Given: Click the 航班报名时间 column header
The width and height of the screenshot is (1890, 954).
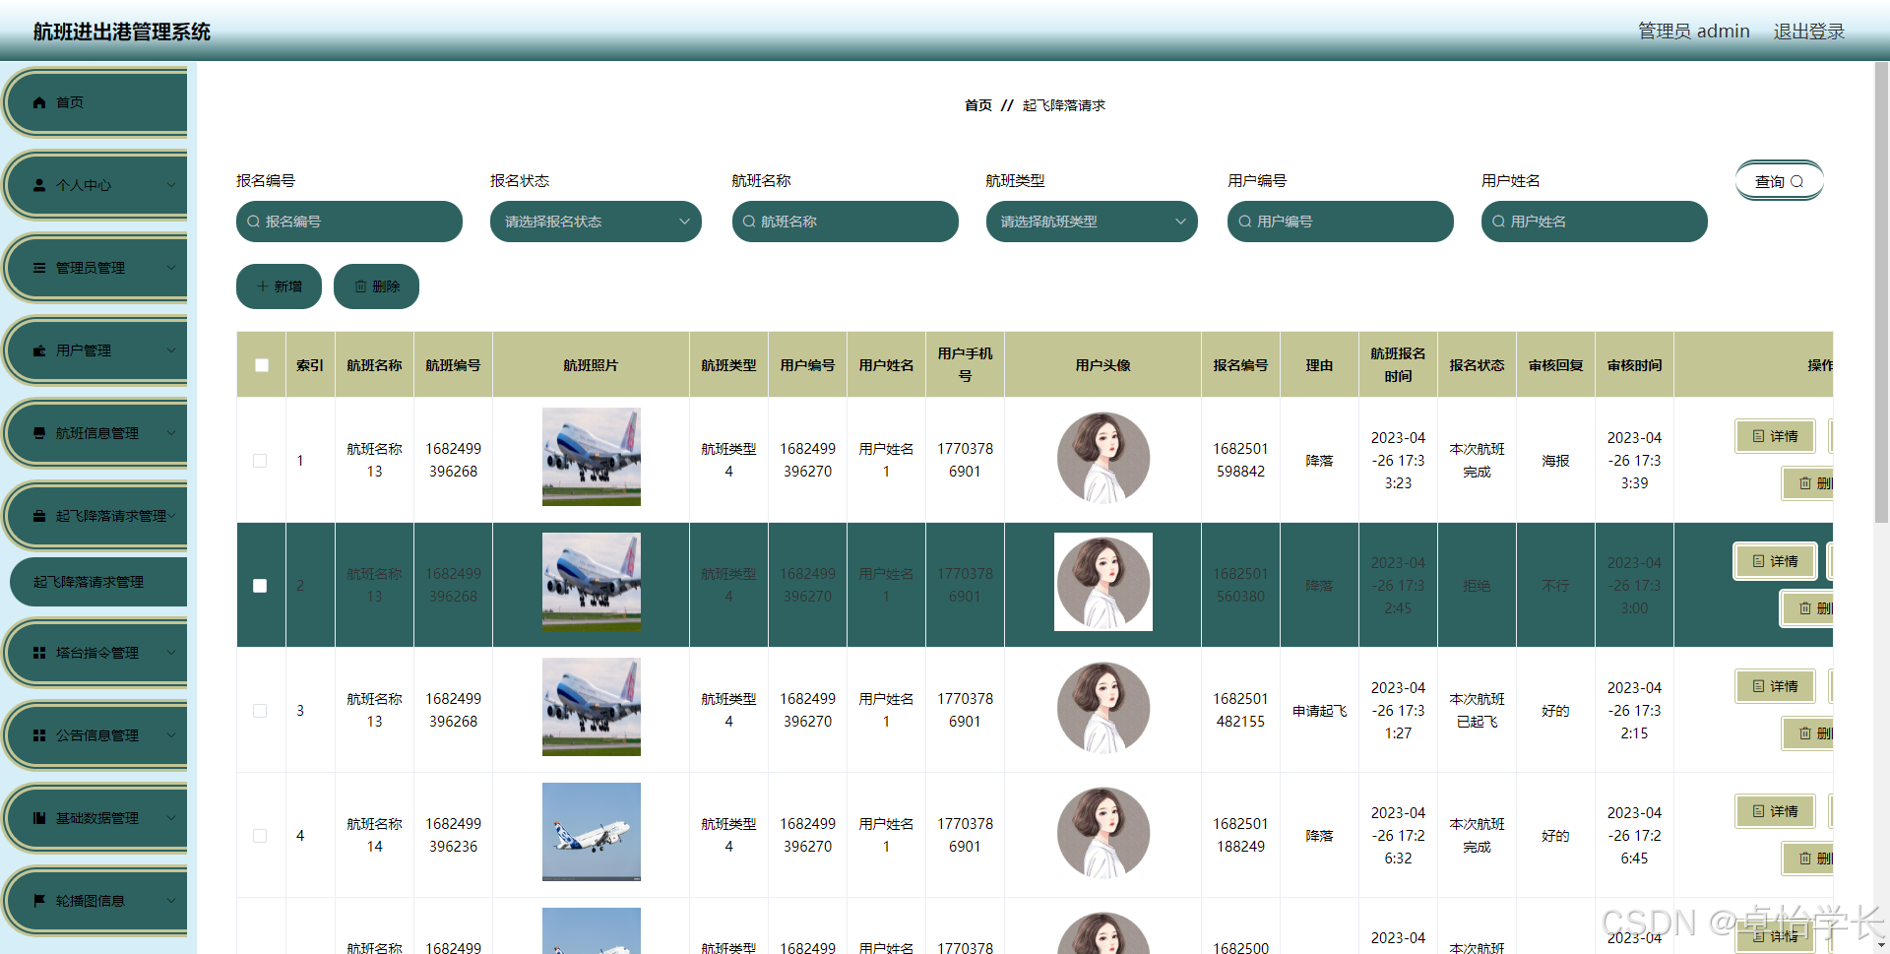Looking at the screenshot, I should (1398, 365).
